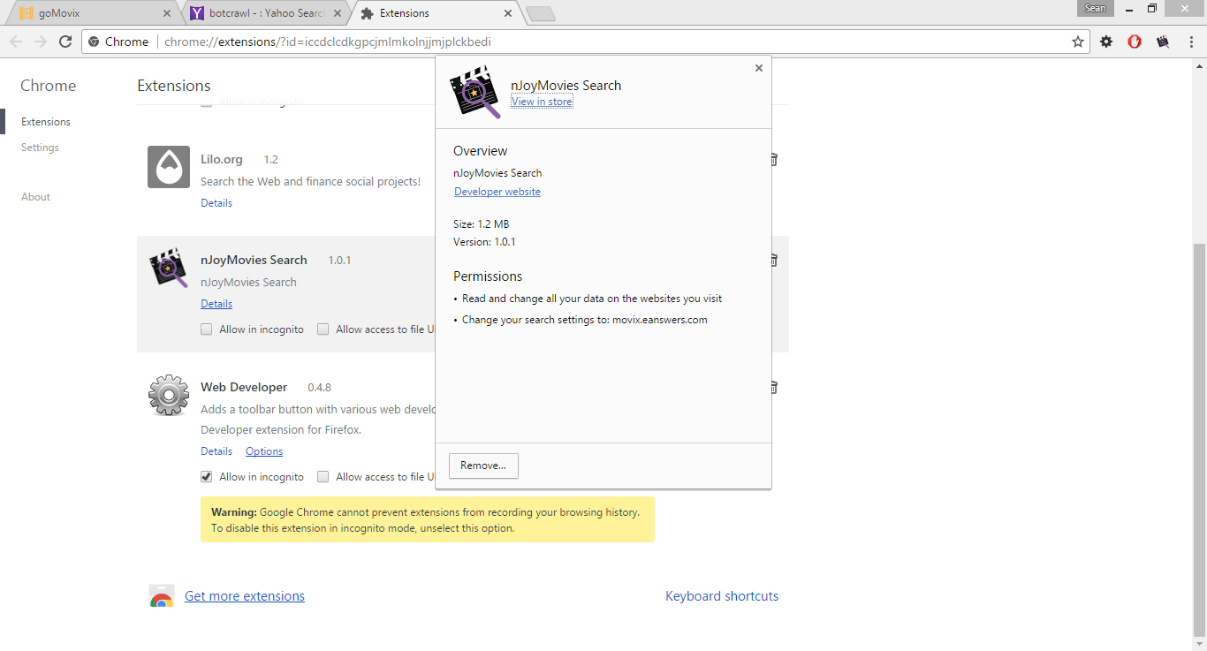Bookmark this page with the star icon
The image size is (1207, 651).
[x=1078, y=42]
